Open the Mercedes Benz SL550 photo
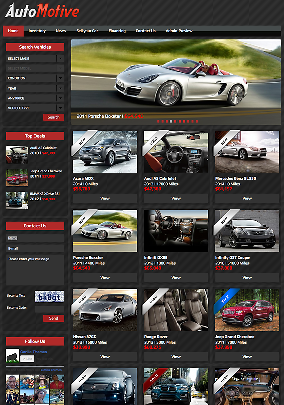This screenshot has width=284, height=405. (x=247, y=151)
